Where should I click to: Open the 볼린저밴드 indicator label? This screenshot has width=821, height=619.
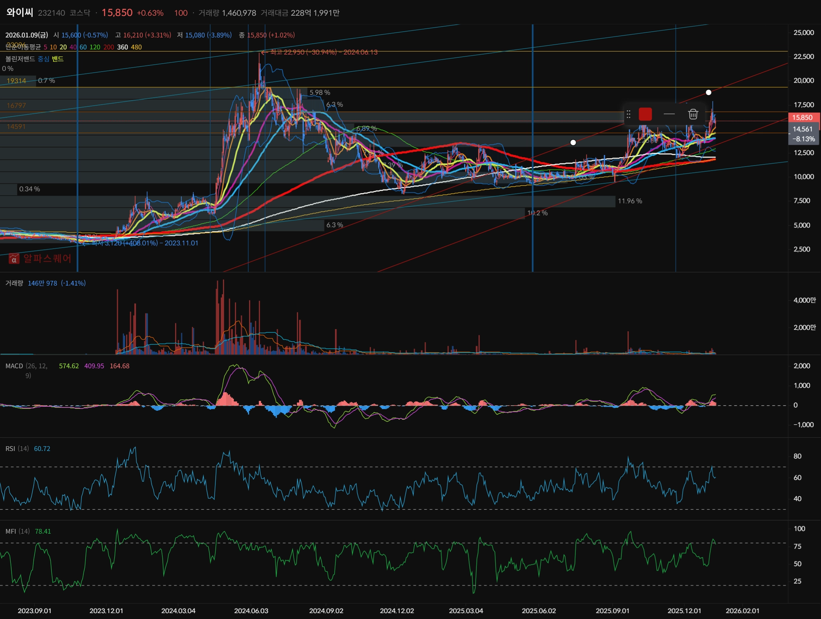click(20, 59)
